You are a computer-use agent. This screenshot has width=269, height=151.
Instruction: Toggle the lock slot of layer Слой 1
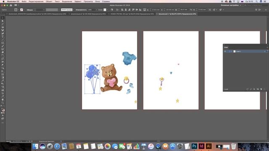(227, 51)
